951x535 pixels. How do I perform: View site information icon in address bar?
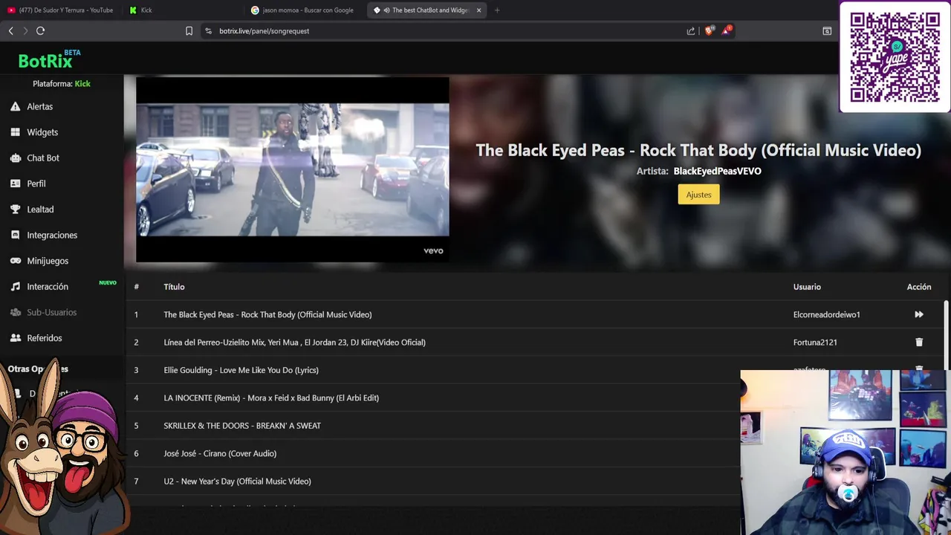pos(208,30)
